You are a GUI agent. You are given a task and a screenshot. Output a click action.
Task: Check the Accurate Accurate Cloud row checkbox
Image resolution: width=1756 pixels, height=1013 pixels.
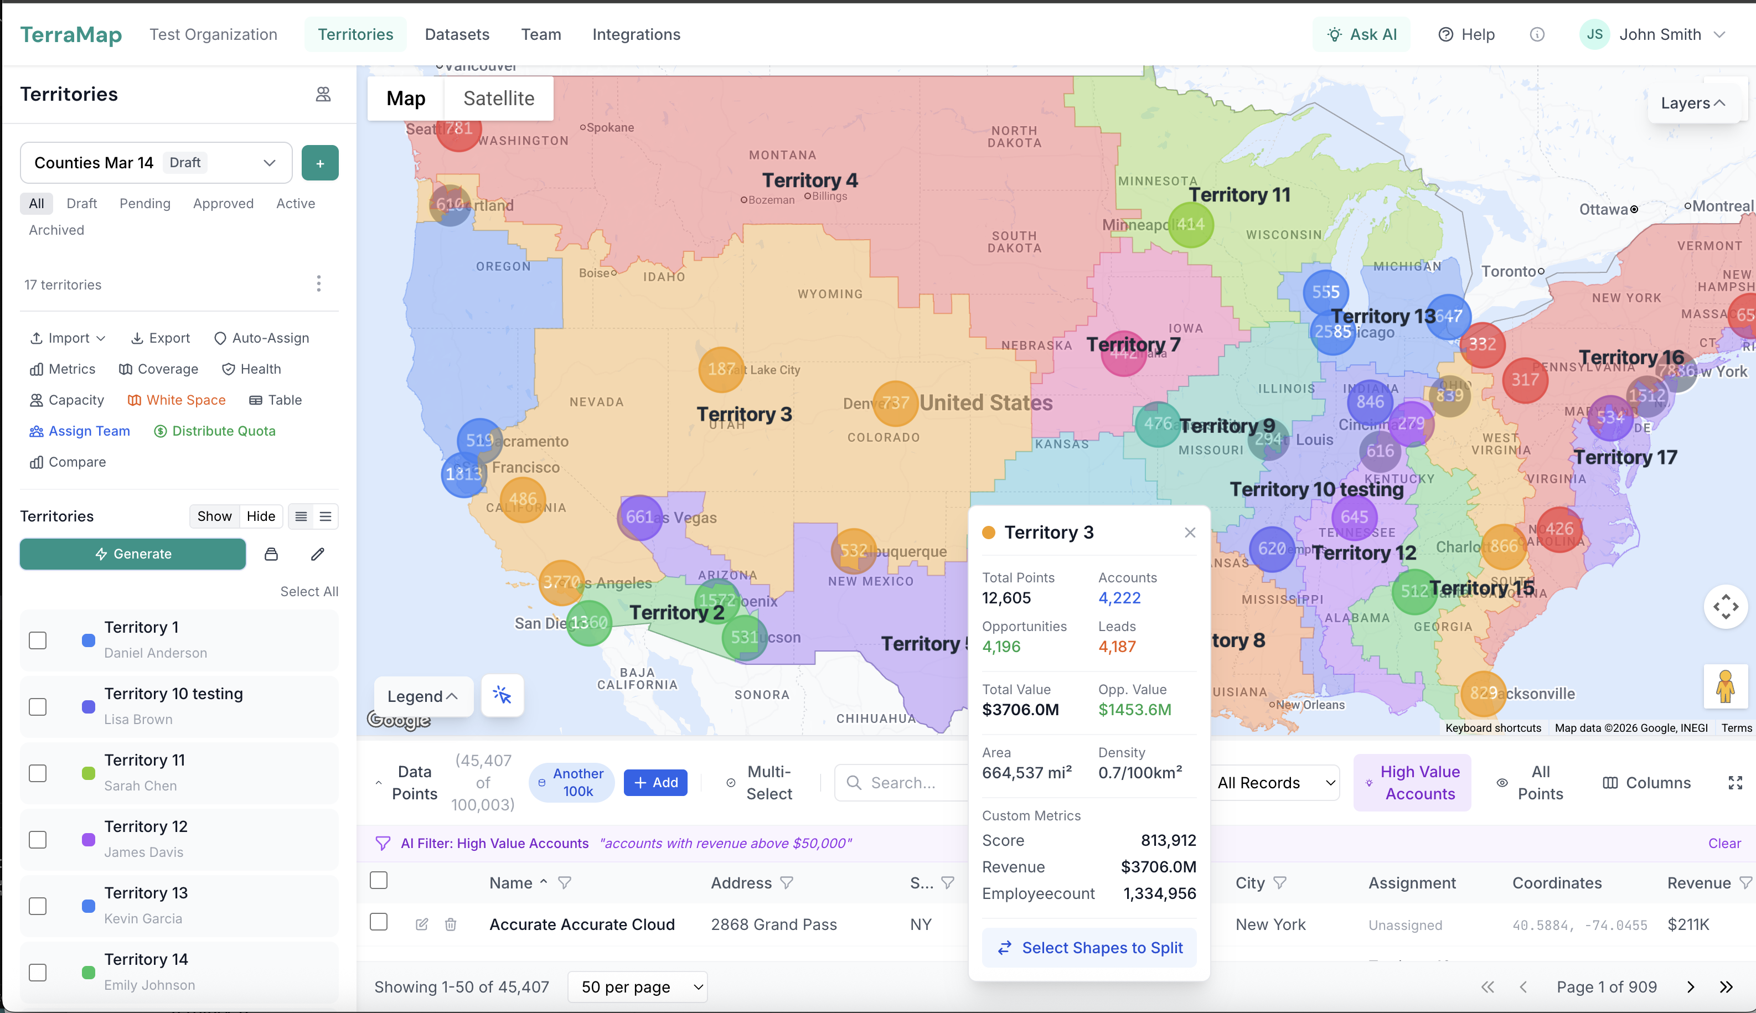379,922
